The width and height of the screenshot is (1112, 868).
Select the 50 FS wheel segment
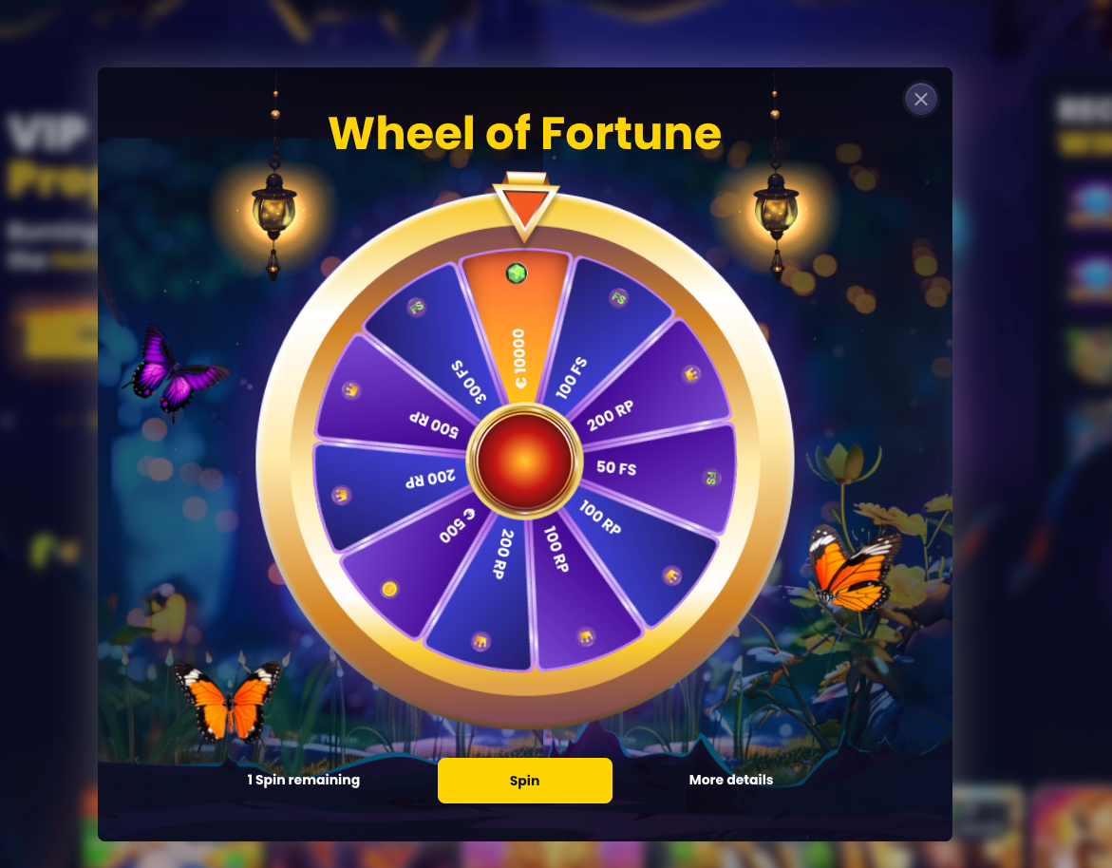tap(660, 474)
